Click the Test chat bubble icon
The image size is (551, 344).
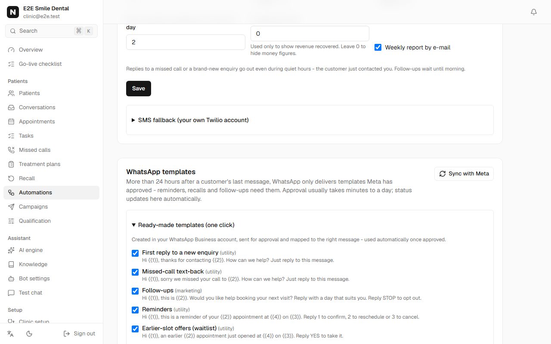11,293
